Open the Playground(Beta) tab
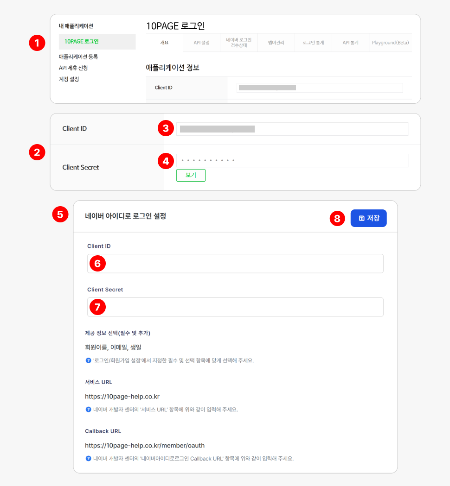450x486 pixels. (390, 43)
